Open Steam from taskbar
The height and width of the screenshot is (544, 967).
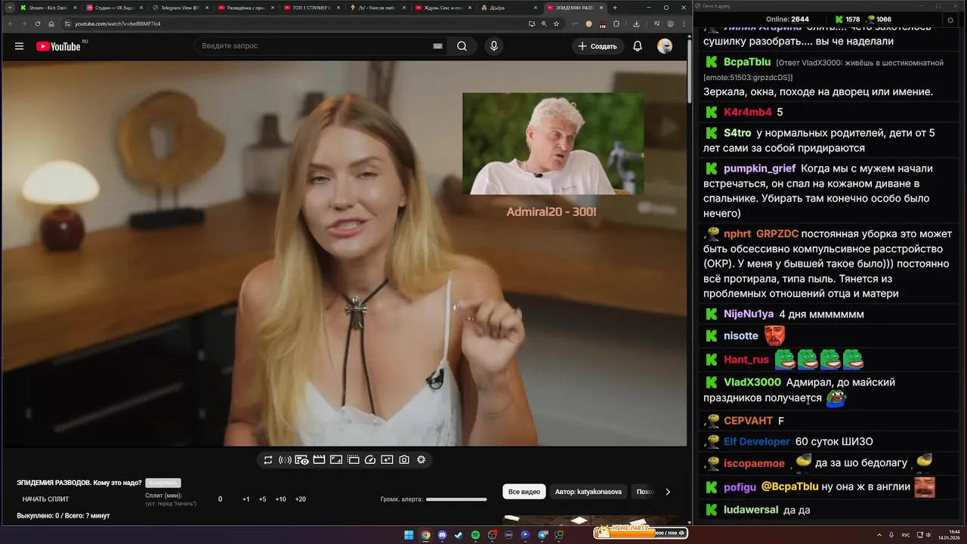tap(459, 535)
